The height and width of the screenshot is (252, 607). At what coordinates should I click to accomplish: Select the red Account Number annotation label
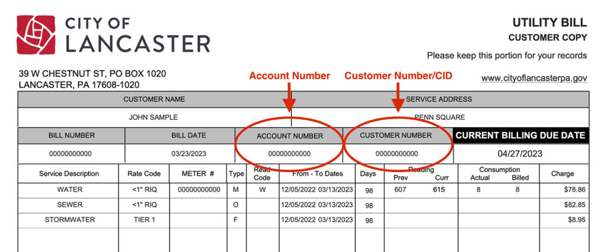(289, 76)
